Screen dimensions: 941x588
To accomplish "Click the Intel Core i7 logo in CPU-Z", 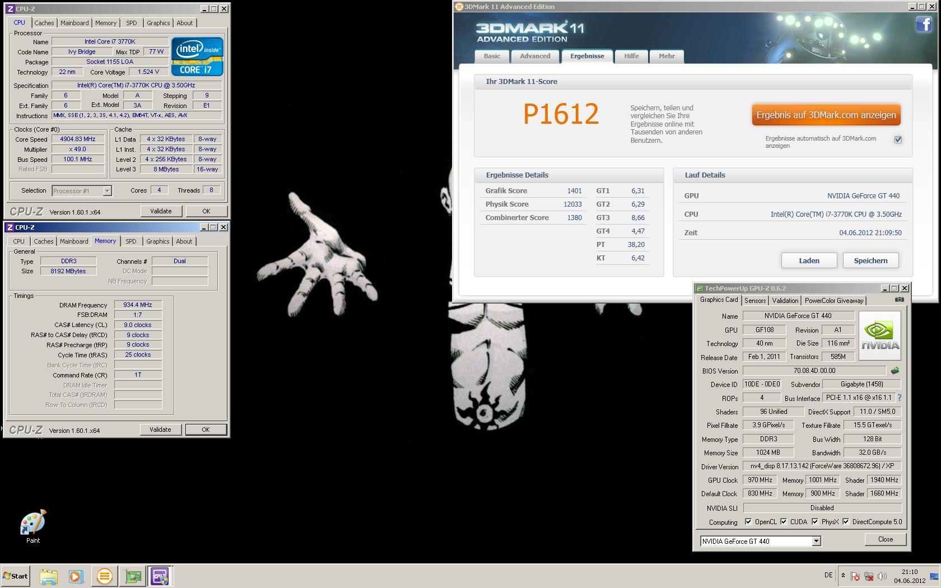I will (x=197, y=57).
